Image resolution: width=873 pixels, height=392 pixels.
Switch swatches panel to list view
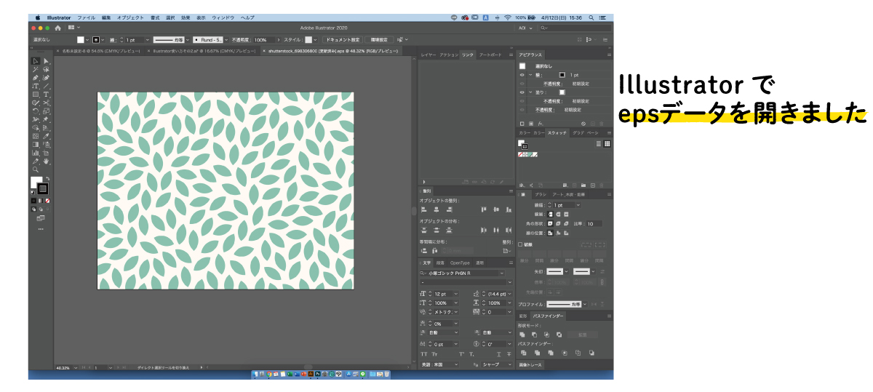pos(599,144)
